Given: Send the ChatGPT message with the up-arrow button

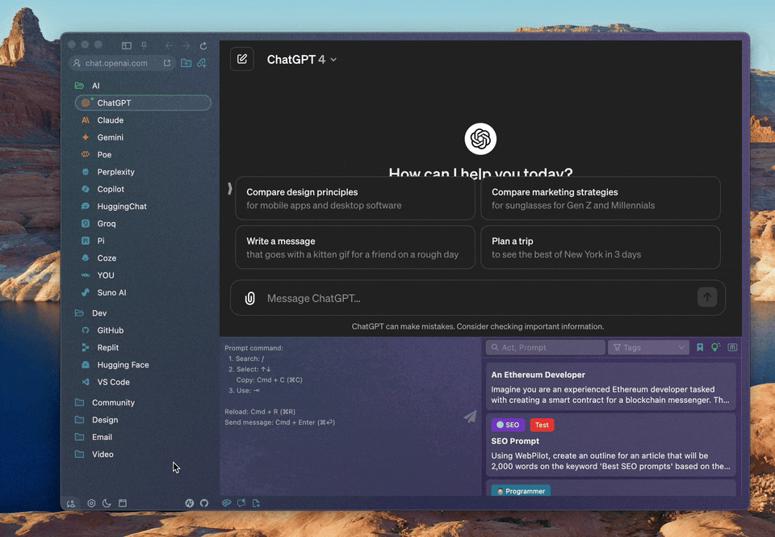Looking at the screenshot, I should pyautogui.click(x=707, y=298).
